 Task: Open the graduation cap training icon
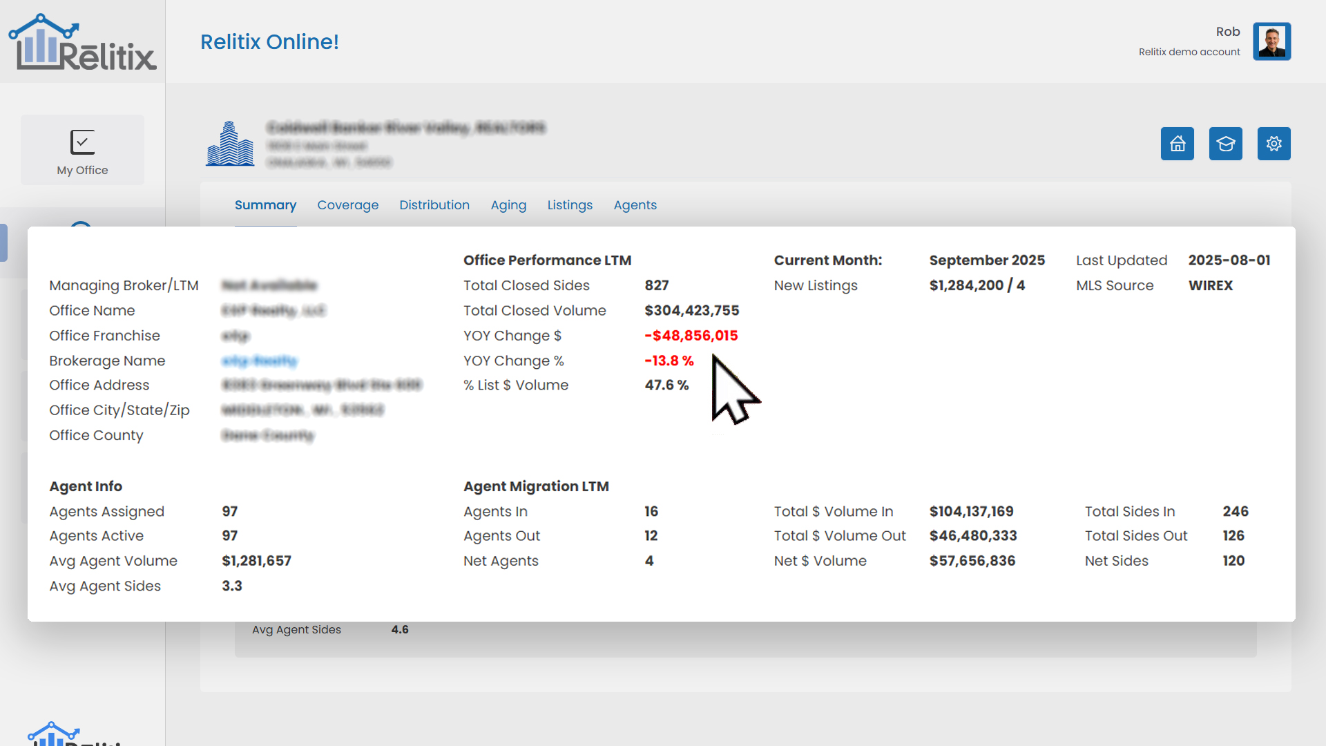pos(1225,144)
